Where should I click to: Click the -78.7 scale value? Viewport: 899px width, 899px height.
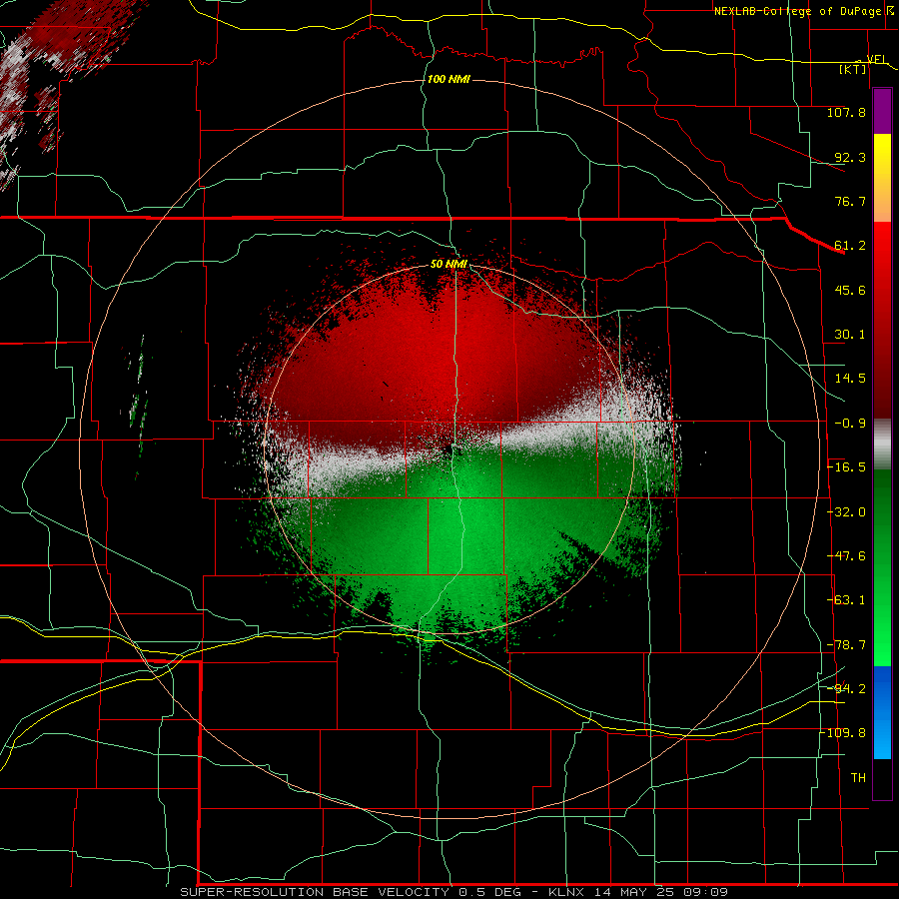847,645
